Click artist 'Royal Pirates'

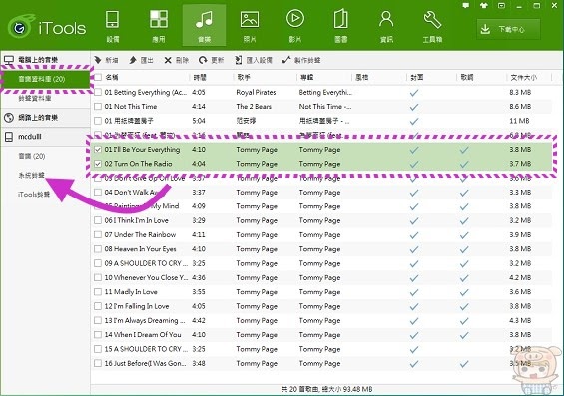[256, 92]
